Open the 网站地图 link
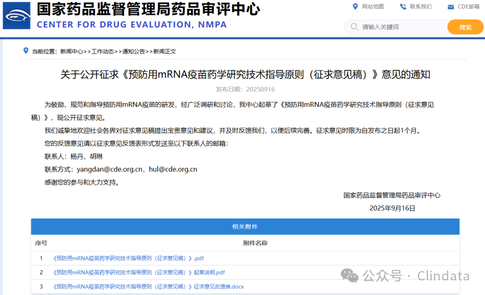Image resolution: width=485 pixels, height=295 pixels. (x=373, y=6)
